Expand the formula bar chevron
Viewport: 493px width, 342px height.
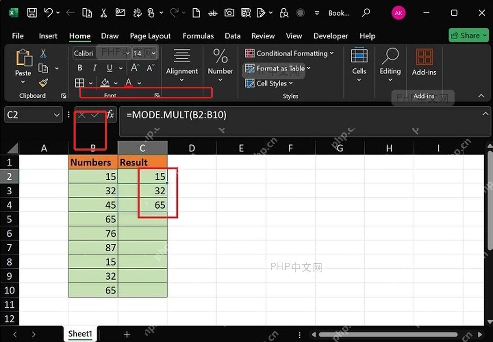tap(486, 113)
